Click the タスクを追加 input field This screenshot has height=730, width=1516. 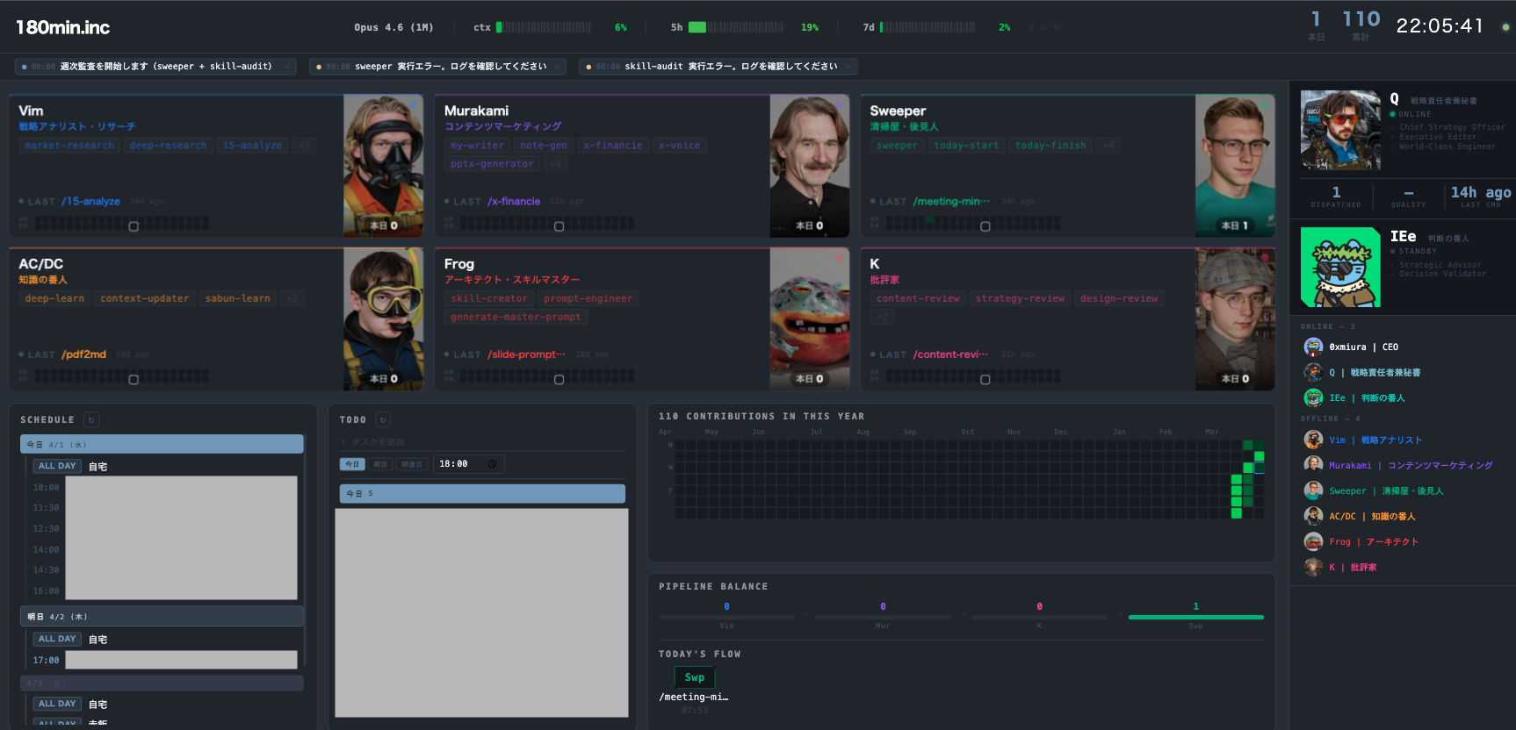point(482,442)
